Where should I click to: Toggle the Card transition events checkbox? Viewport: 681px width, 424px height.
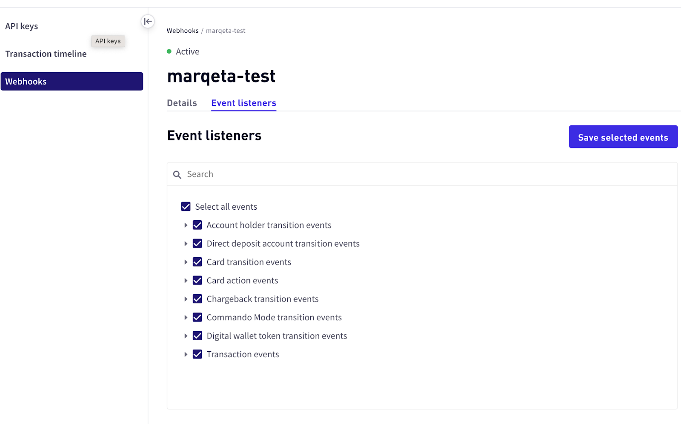coord(197,262)
